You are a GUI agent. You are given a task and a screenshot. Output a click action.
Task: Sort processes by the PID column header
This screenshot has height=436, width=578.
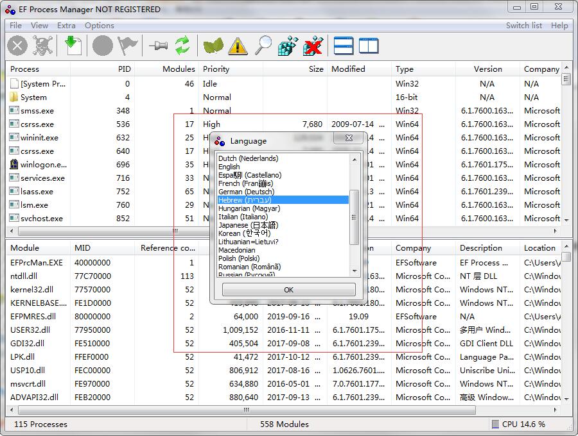124,69
